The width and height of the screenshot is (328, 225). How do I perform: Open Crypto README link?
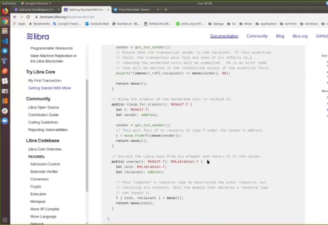click(x=36, y=186)
